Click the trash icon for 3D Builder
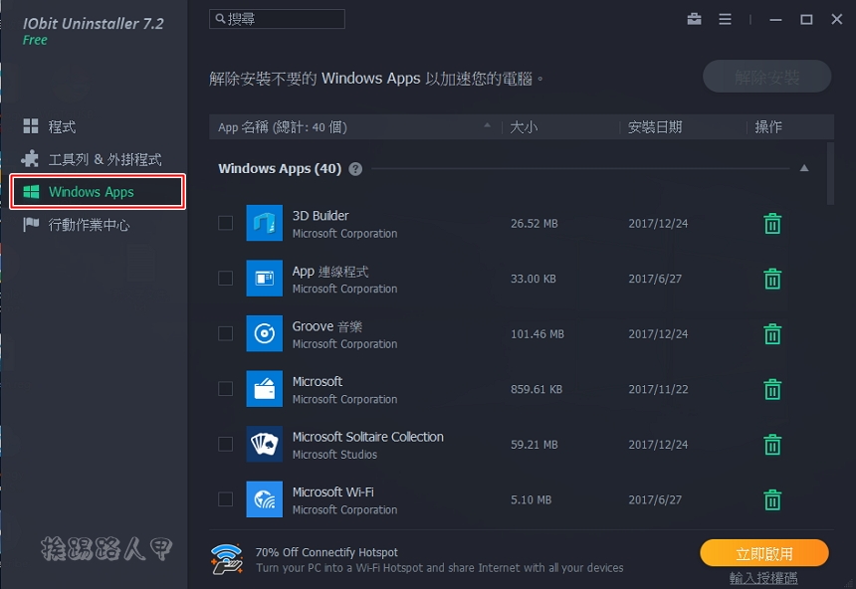 pyautogui.click(x=772, y=223)
